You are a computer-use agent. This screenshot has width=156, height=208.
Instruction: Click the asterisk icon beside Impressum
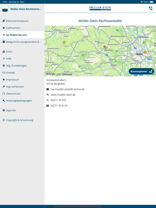click(4, 80)
